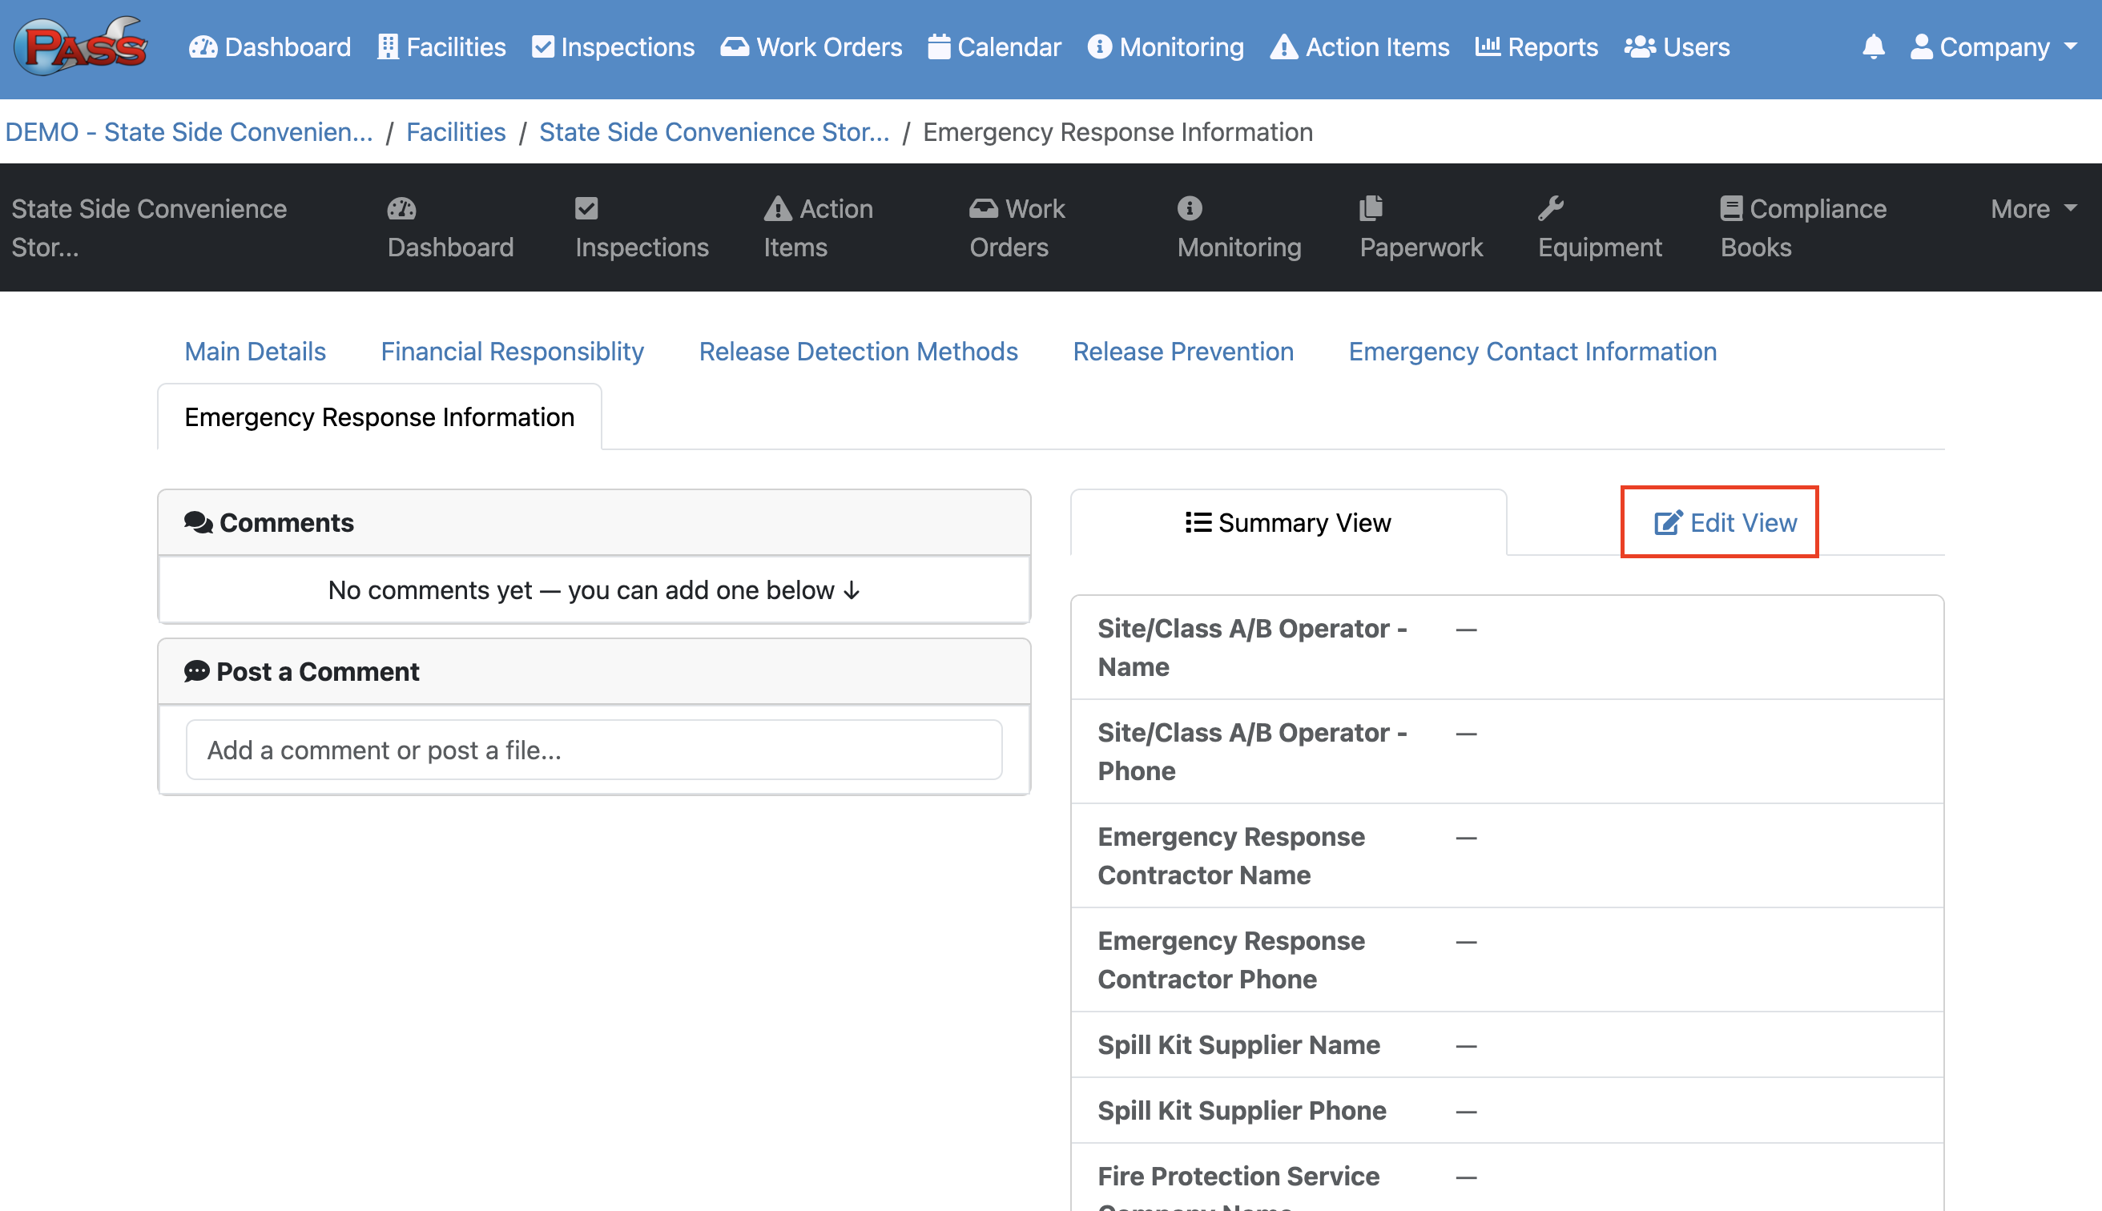Click the wrench Equipment icon
Screen dimensions: 2102x1211
(1551, 208)
